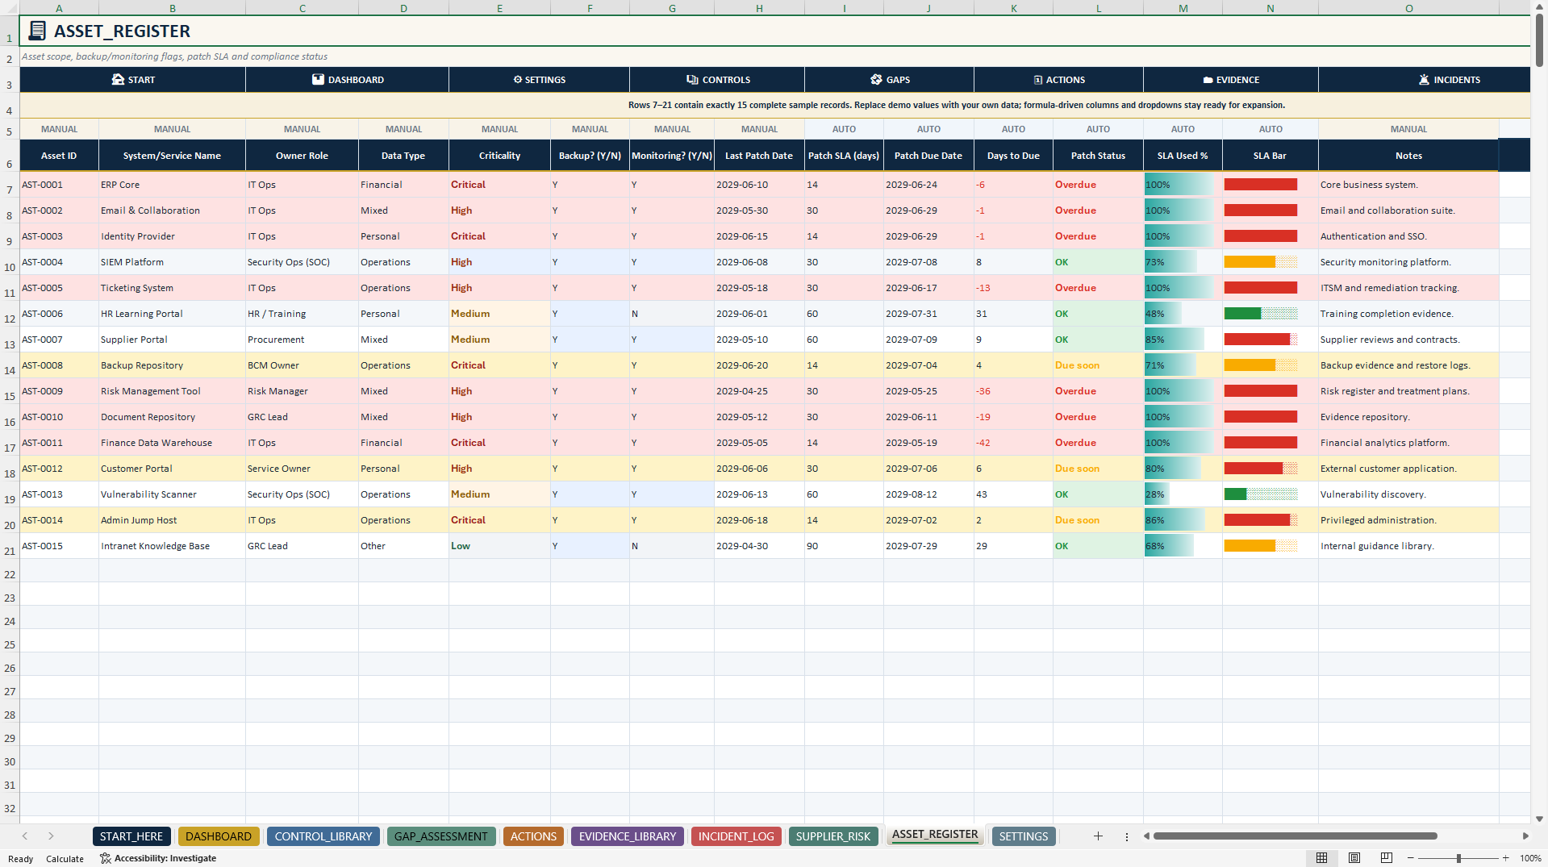Click the ASSET_REGISTER title book icon
The image size is (1548, 867).
[x=37, y=31]
